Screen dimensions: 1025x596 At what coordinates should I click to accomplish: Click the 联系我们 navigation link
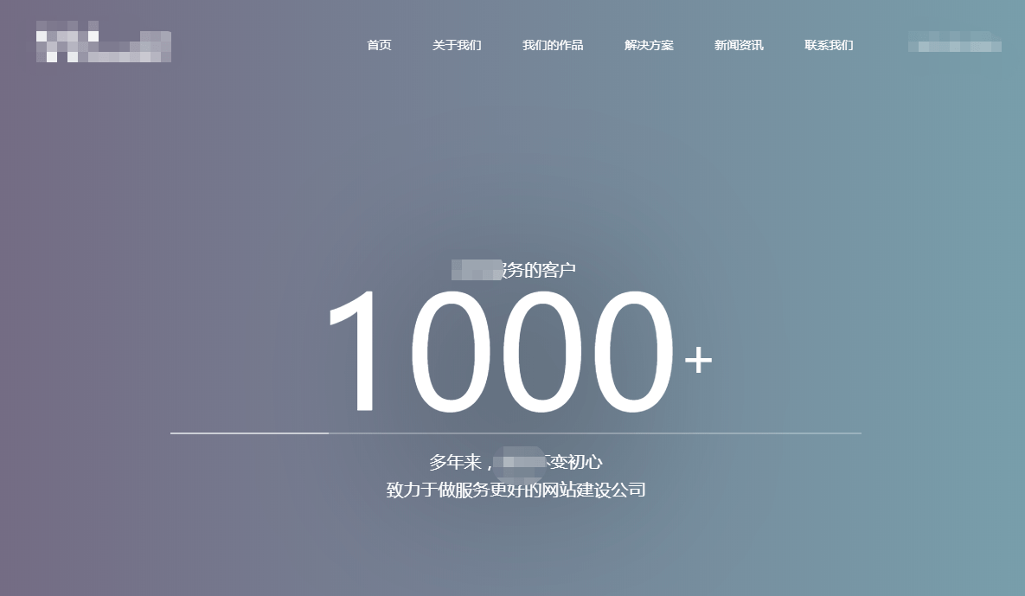pyautogui.click(x=829, y=45)
